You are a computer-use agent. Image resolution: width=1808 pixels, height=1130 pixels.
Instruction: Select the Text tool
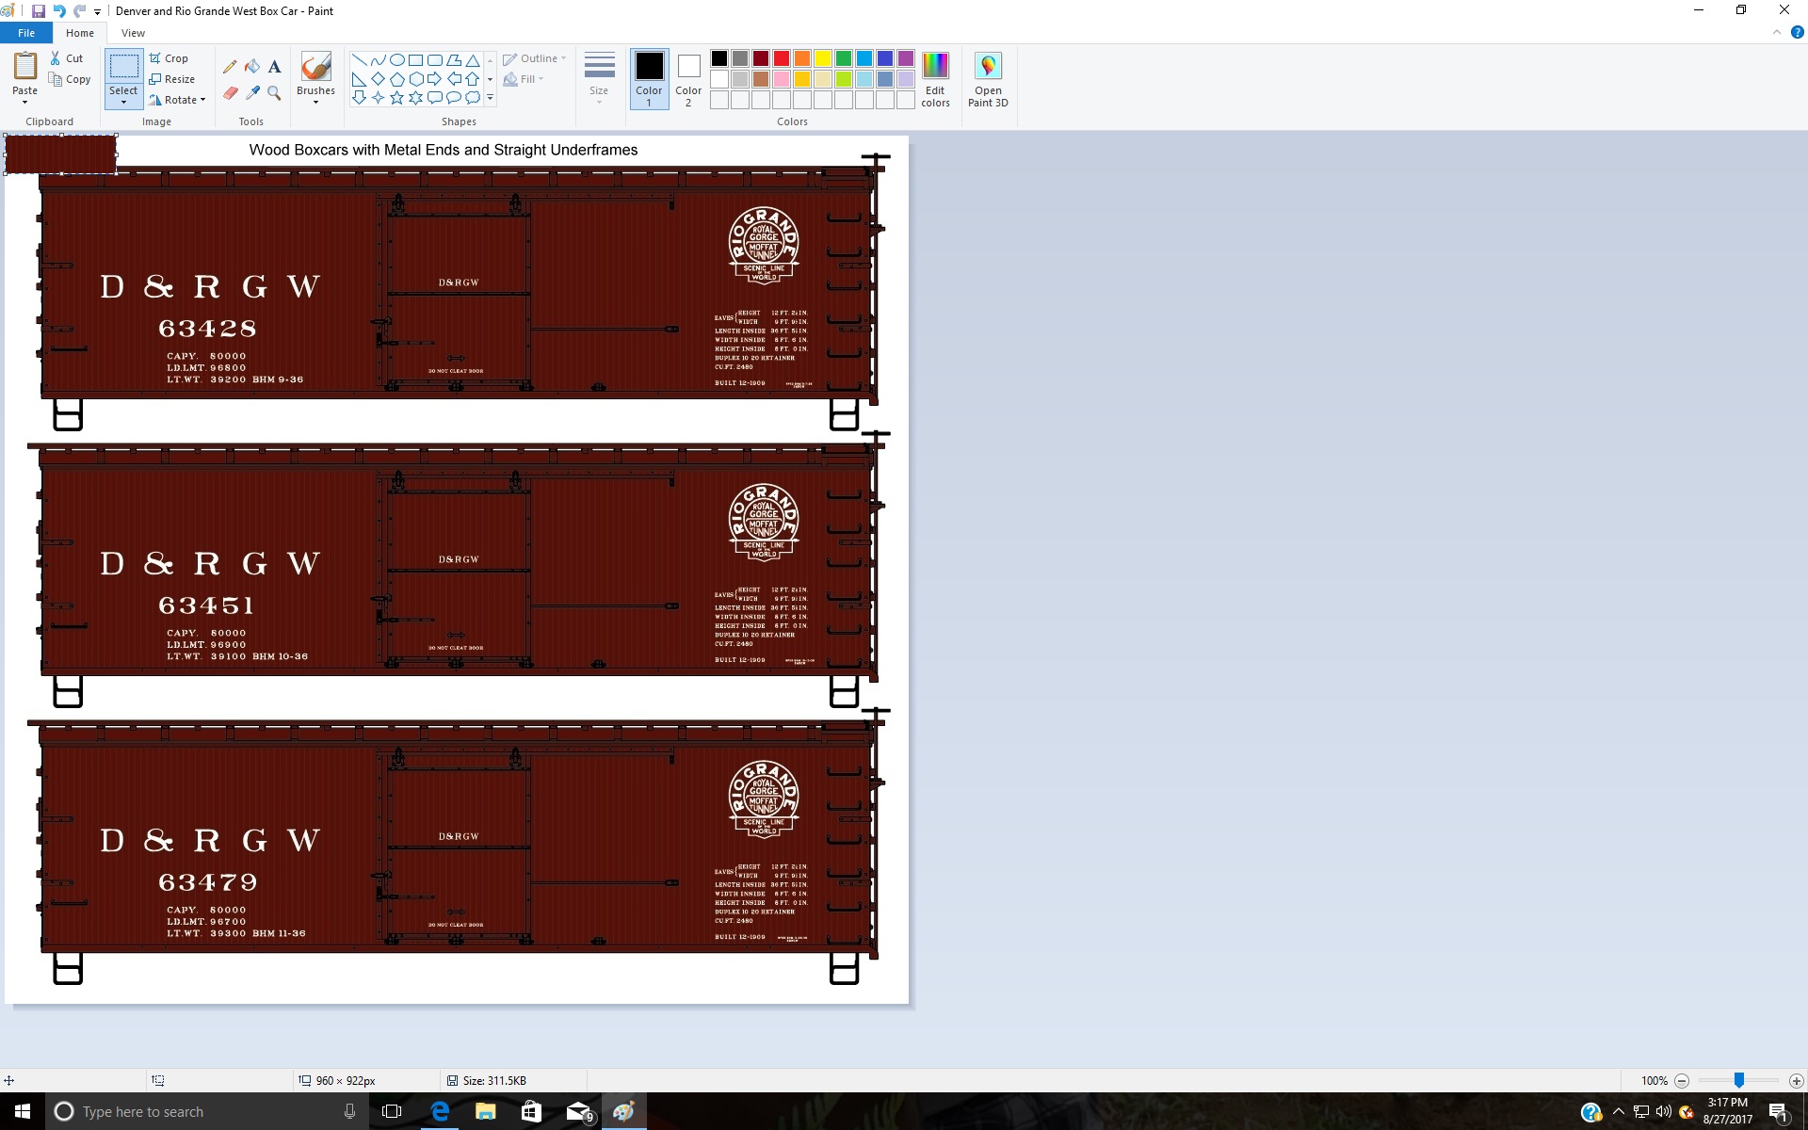(x=274, y=67)
